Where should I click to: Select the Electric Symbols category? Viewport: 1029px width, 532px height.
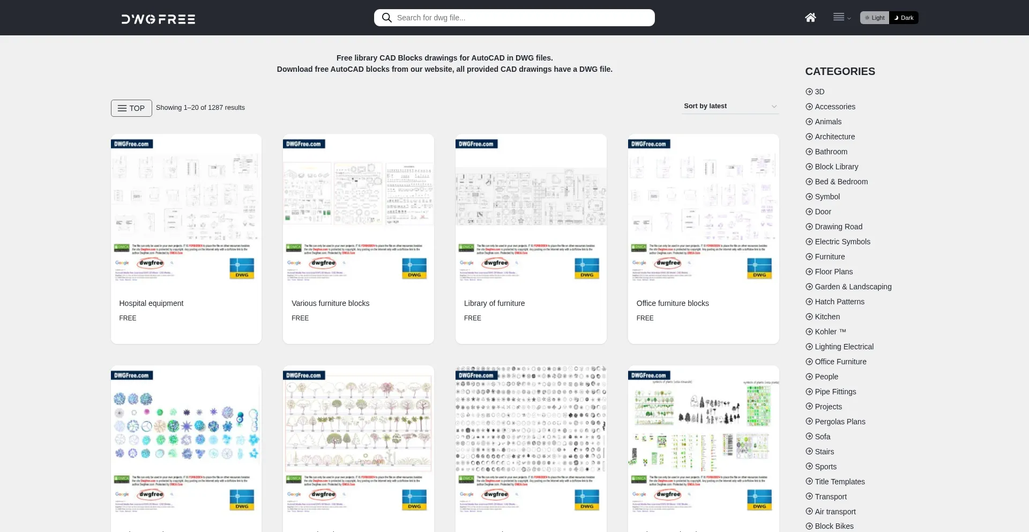tap(842, 242)
